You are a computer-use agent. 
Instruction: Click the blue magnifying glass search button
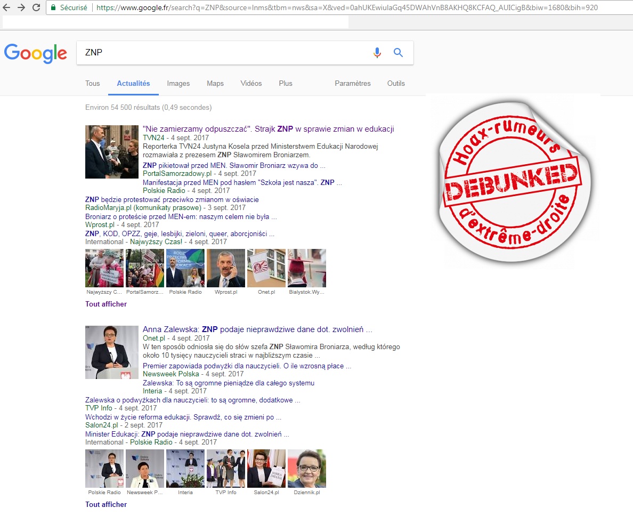click(398, 52)
